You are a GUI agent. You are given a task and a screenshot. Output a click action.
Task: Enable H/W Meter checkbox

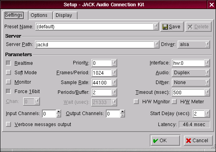[174, 102]
